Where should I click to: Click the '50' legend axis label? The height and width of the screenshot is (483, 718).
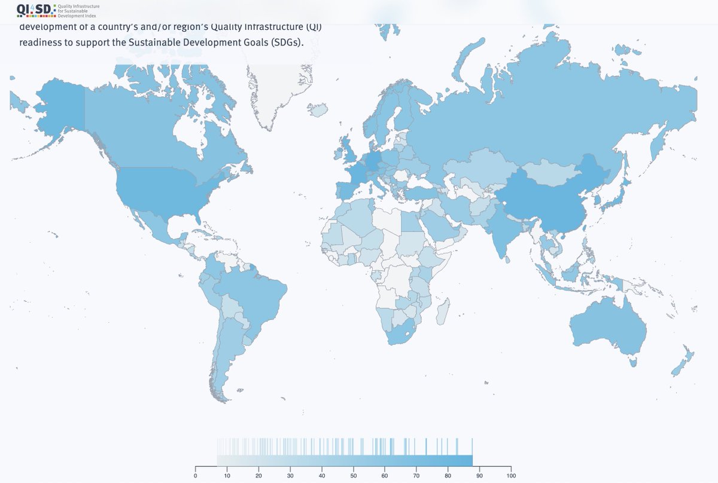[x=354, y=476]
